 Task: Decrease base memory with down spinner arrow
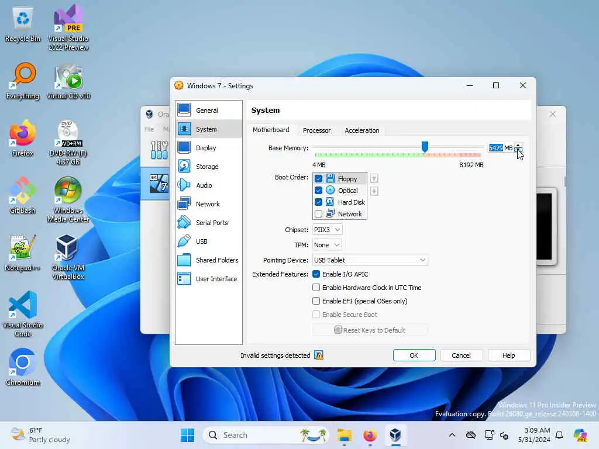click(518, 150)
